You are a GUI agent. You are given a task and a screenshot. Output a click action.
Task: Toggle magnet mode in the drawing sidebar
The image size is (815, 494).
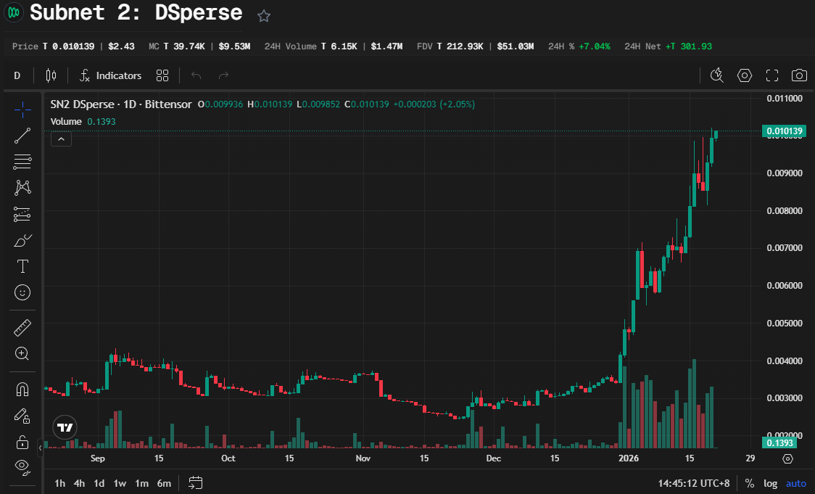pyautogui.click(x=22, y=389)
